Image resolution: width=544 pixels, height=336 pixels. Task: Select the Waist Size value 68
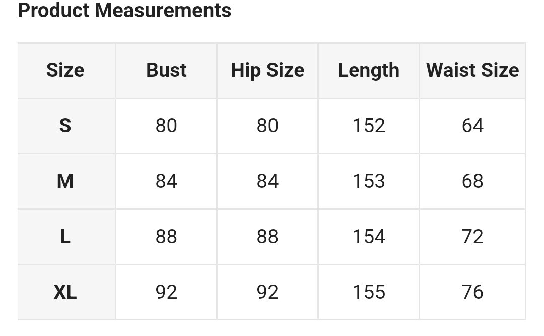coord(472,181)
